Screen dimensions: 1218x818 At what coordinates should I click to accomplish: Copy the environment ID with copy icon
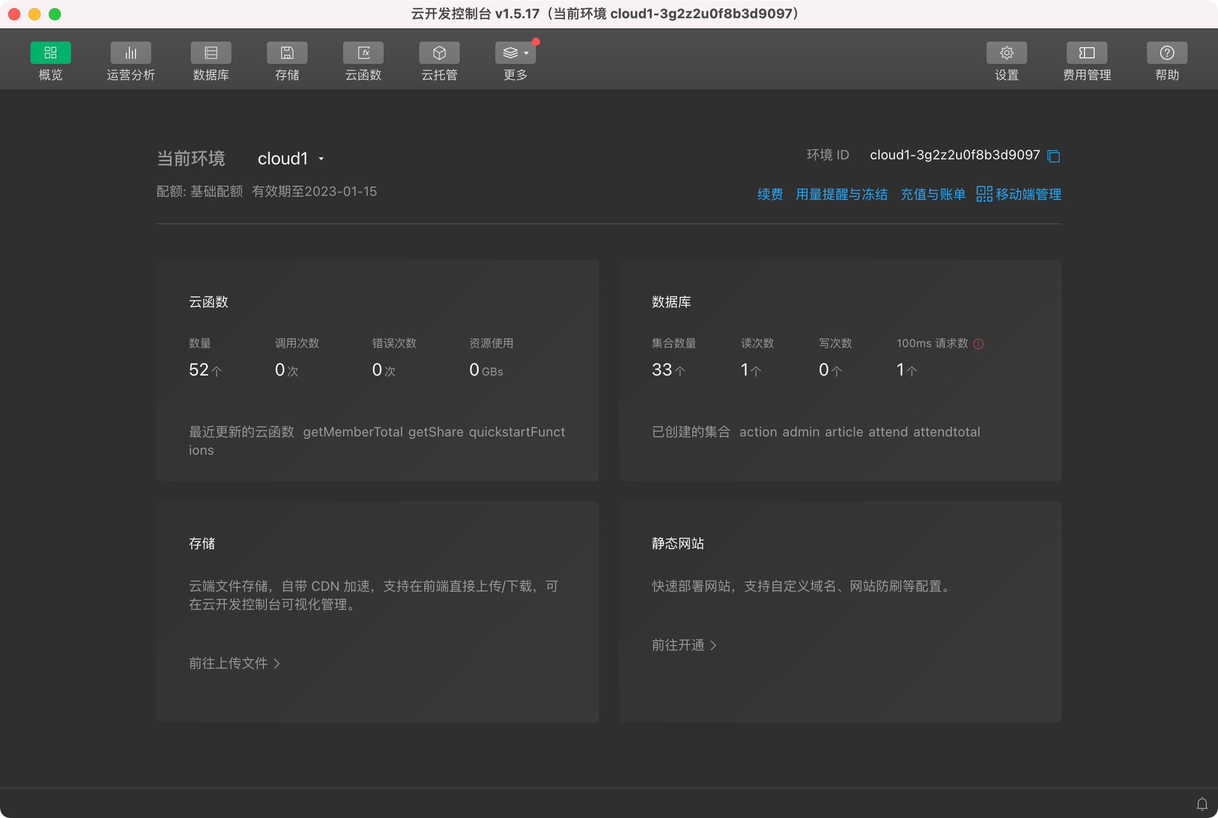tap(1053, 156)
